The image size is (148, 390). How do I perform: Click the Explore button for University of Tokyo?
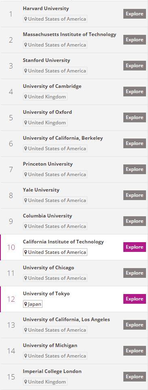pos(135,299)
